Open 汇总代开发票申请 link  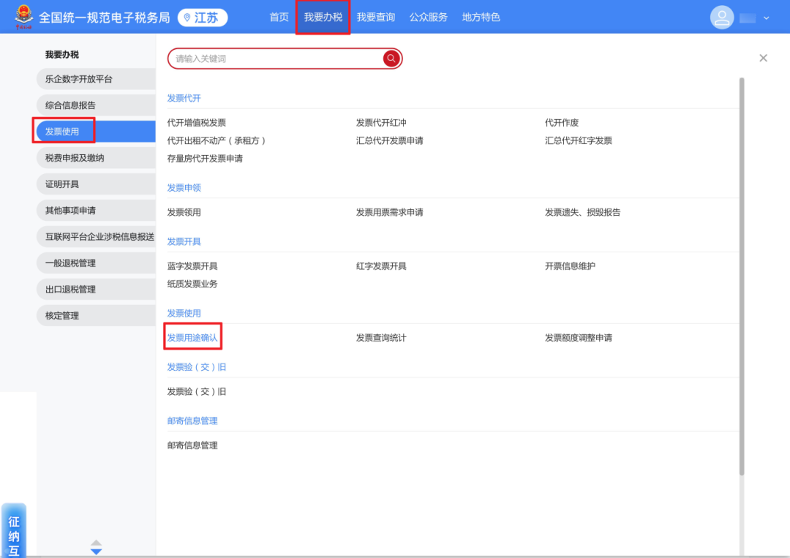click(389, 140)
